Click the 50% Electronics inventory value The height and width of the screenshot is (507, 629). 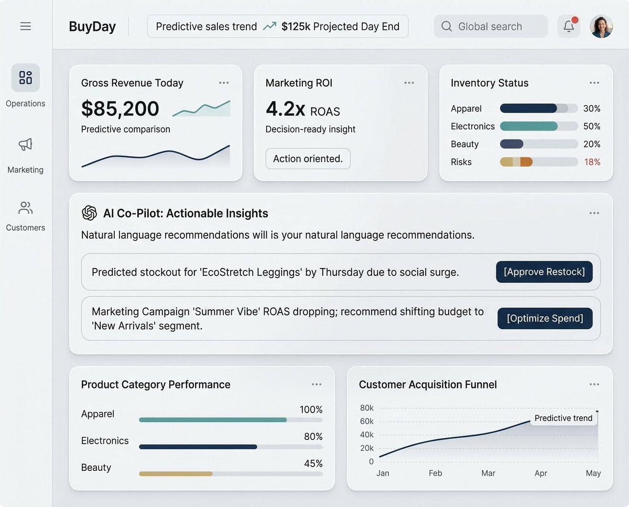[592, 126]
